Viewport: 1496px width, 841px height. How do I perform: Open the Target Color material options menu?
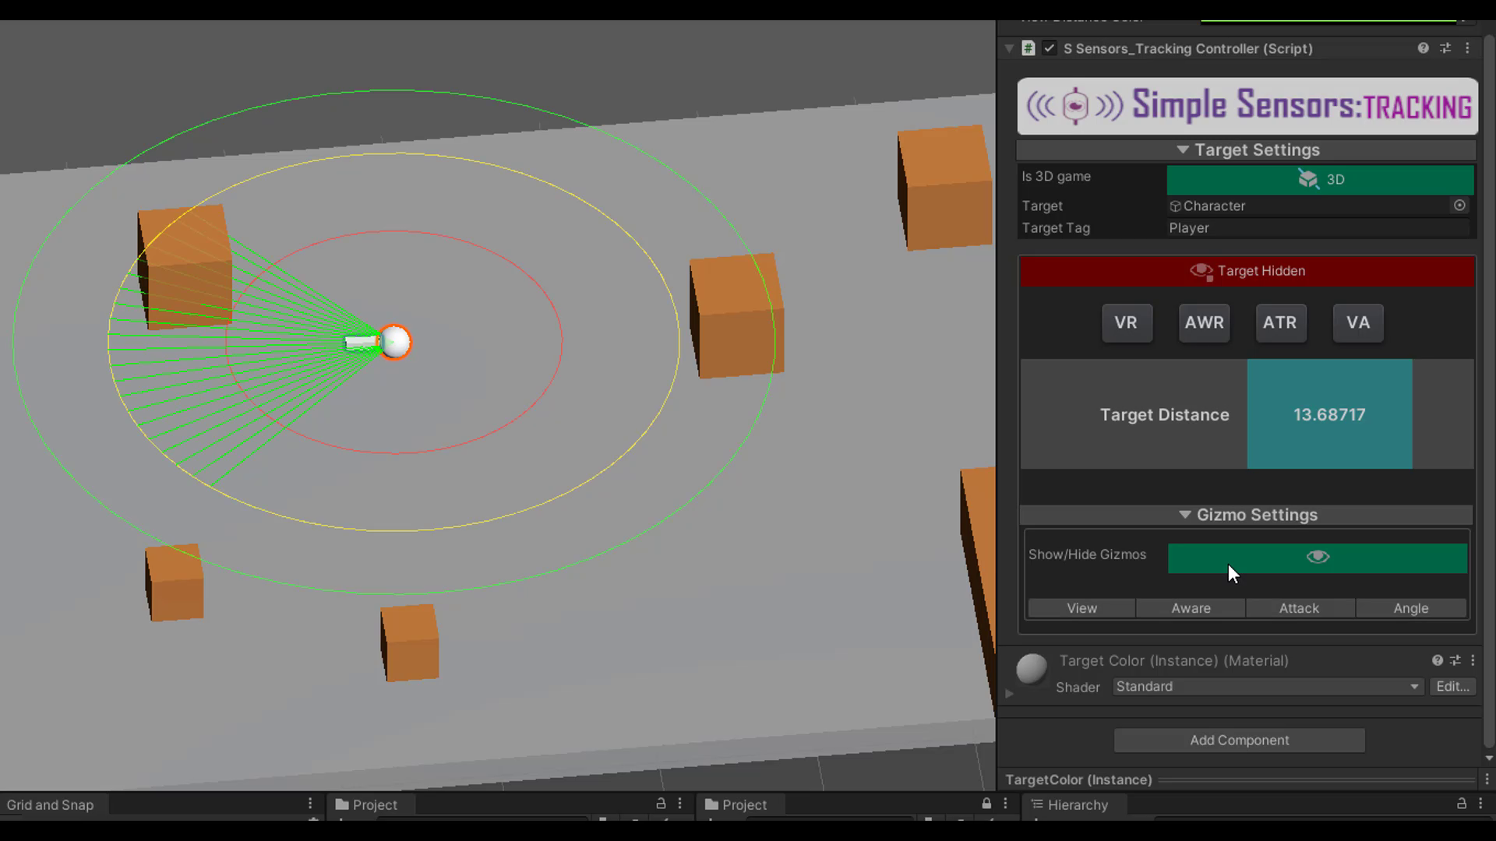(x=1473, y=660)
